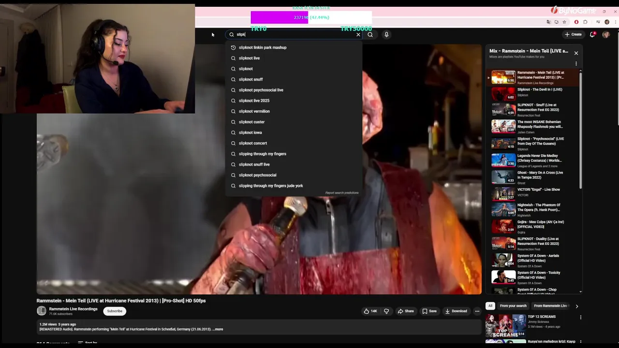
Task: Select the 'slipknot vermilion' suggestion
Action: coord(294,111)
